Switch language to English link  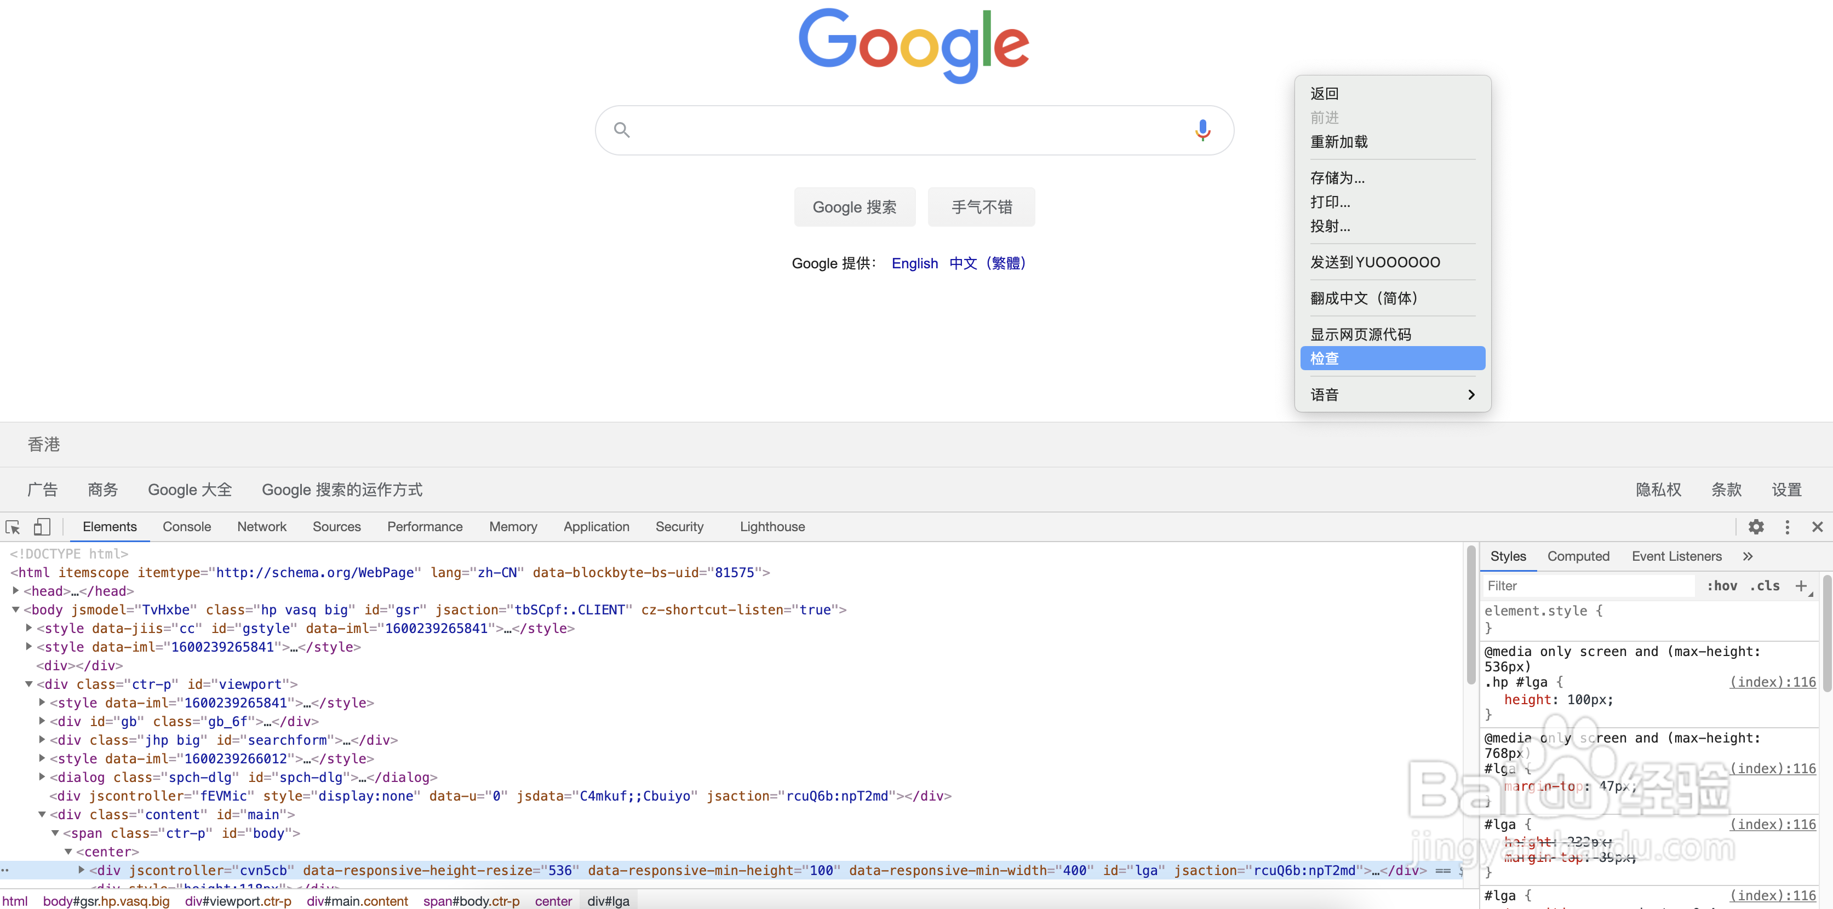tap(914, 263)
